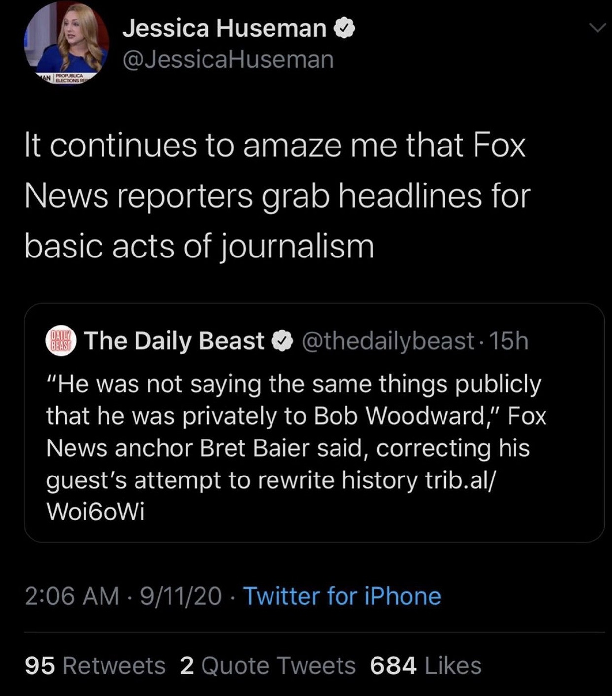
Task: Show the 684 Likes list
Action: click(x=425, y=665)
